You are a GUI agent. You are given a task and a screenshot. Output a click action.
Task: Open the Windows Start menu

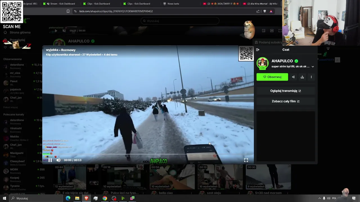4,198
